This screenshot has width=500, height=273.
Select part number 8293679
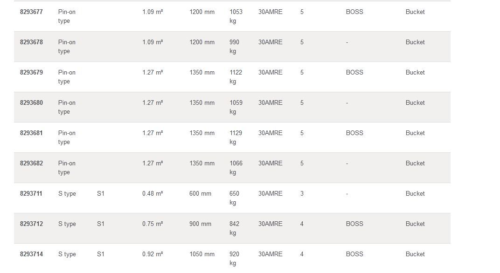(x=31, y=73)
